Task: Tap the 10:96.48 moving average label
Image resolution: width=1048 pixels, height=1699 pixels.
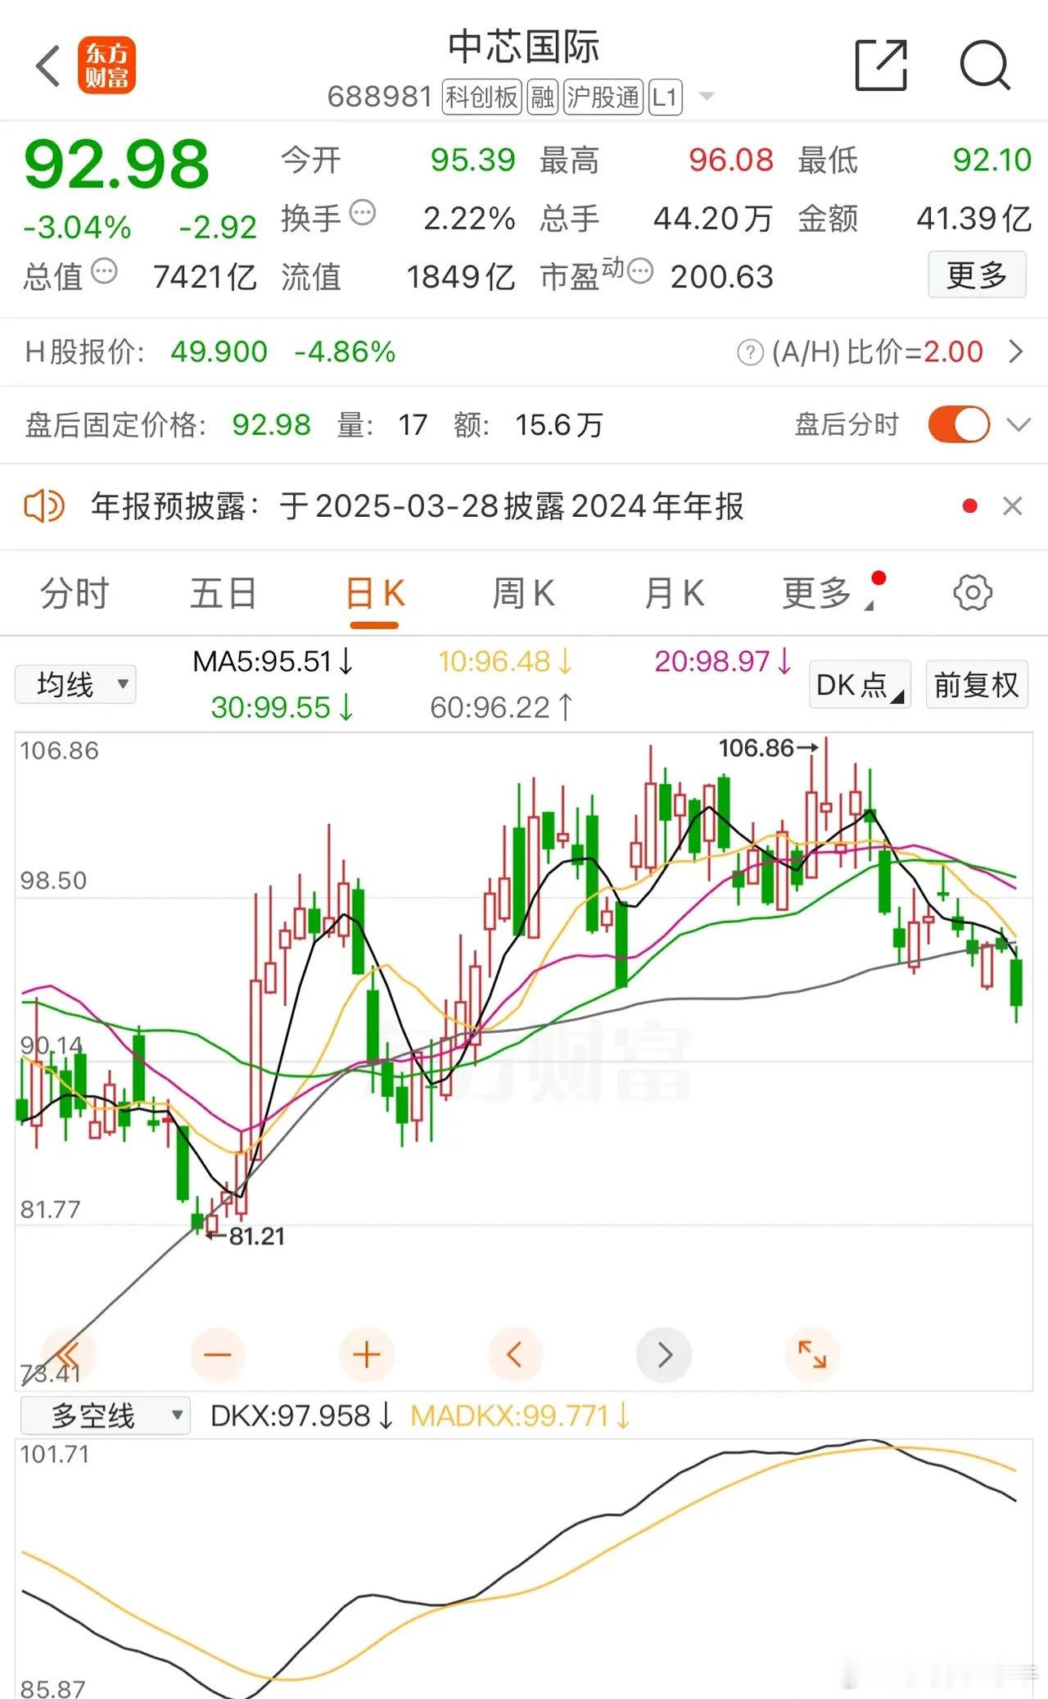Action: point(505,661)
